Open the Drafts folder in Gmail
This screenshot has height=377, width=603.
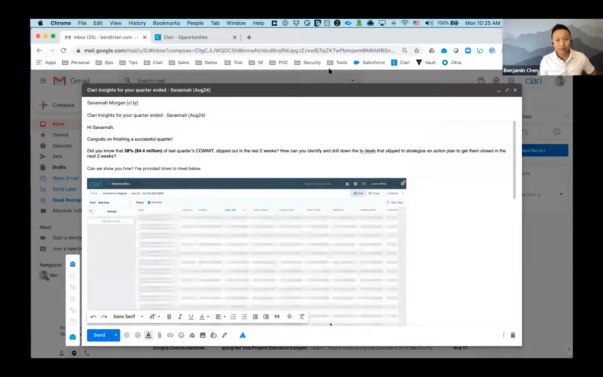point(59,167)
